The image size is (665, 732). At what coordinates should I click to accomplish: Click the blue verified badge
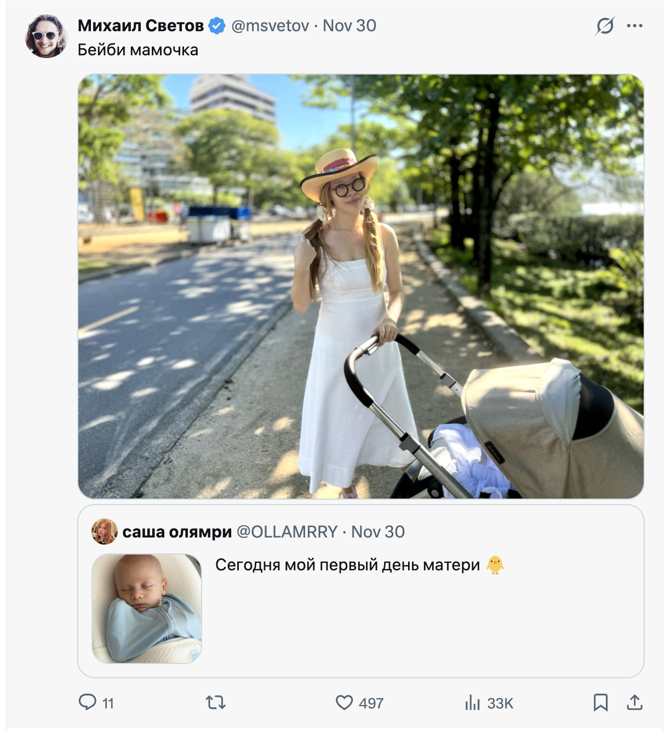217,26
